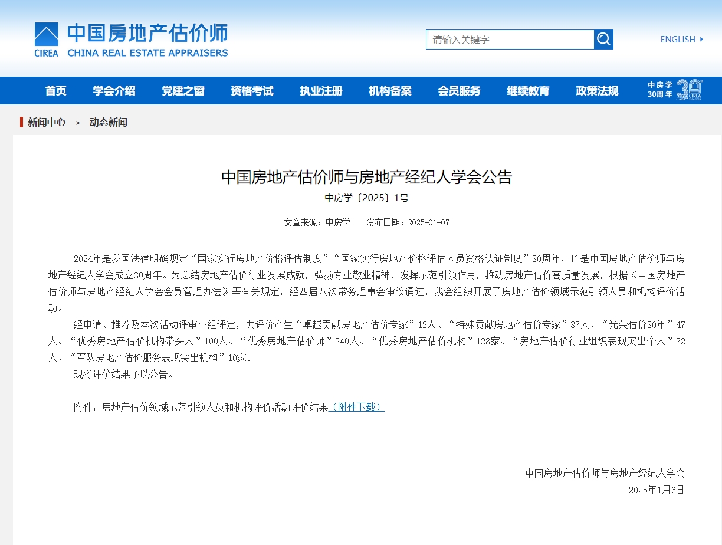Click the magnifier search button
722x545 pixels.
[603, 40]
